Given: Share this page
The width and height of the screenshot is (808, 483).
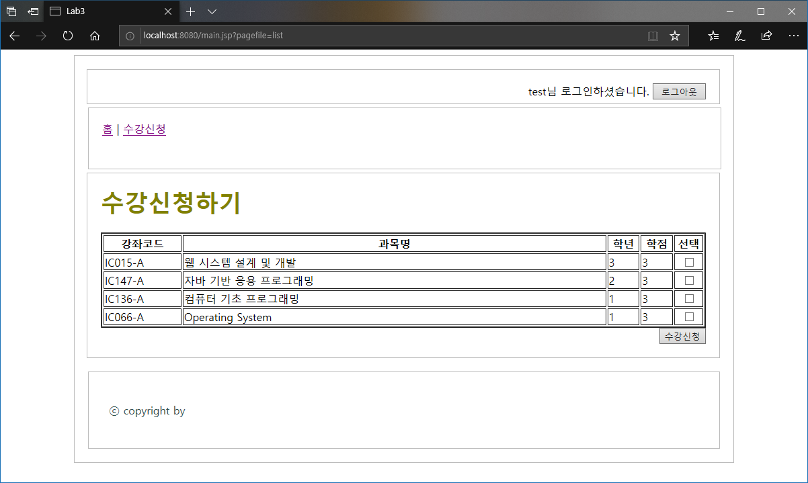Looking at the screenshot, I should [x=766, y=36].
